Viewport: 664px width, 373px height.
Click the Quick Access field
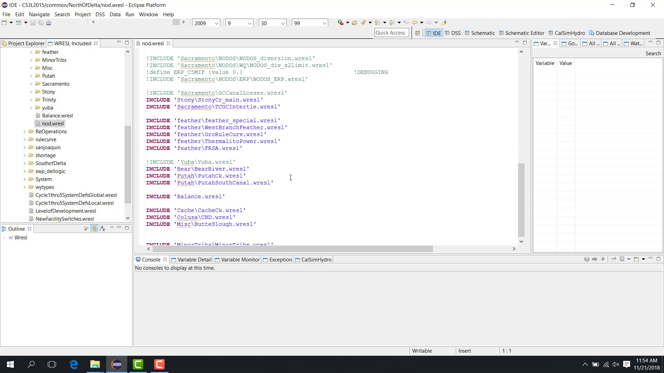[x=391, y=33]
